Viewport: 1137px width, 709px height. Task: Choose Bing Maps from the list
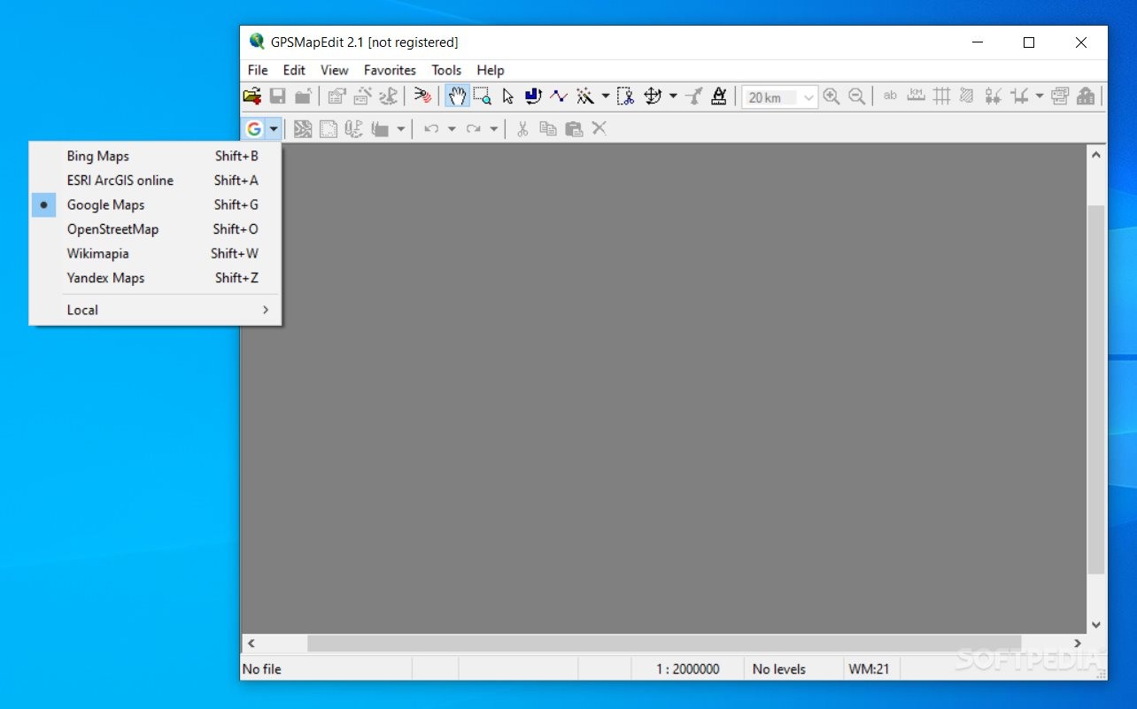[x=155, y=156]
